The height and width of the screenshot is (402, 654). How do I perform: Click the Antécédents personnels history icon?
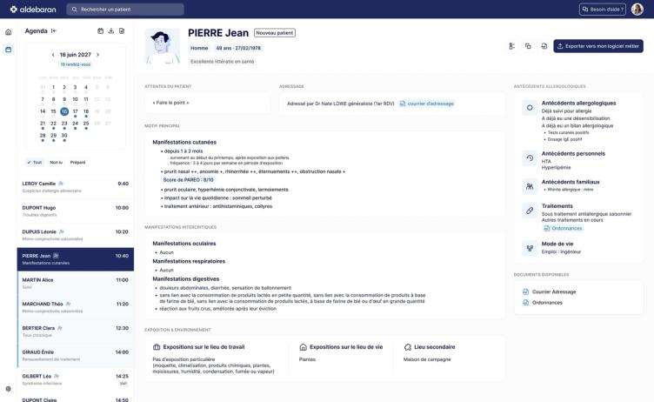[x=530, y=157]
